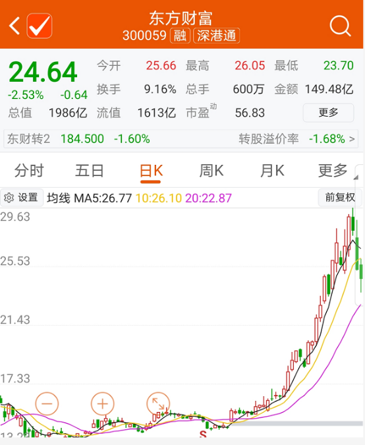The image size is (365, 445).
Task: Open 东财转2 convertible bond link
Action: pos(28,139)
